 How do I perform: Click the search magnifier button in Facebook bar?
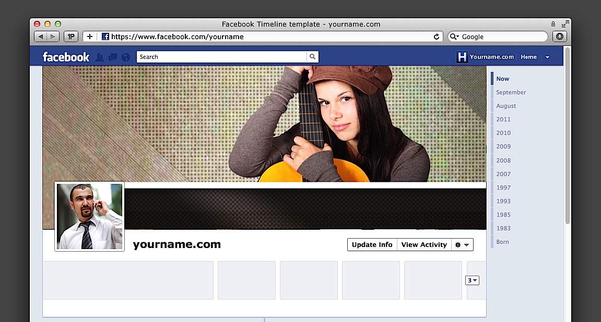pos(312,57)
